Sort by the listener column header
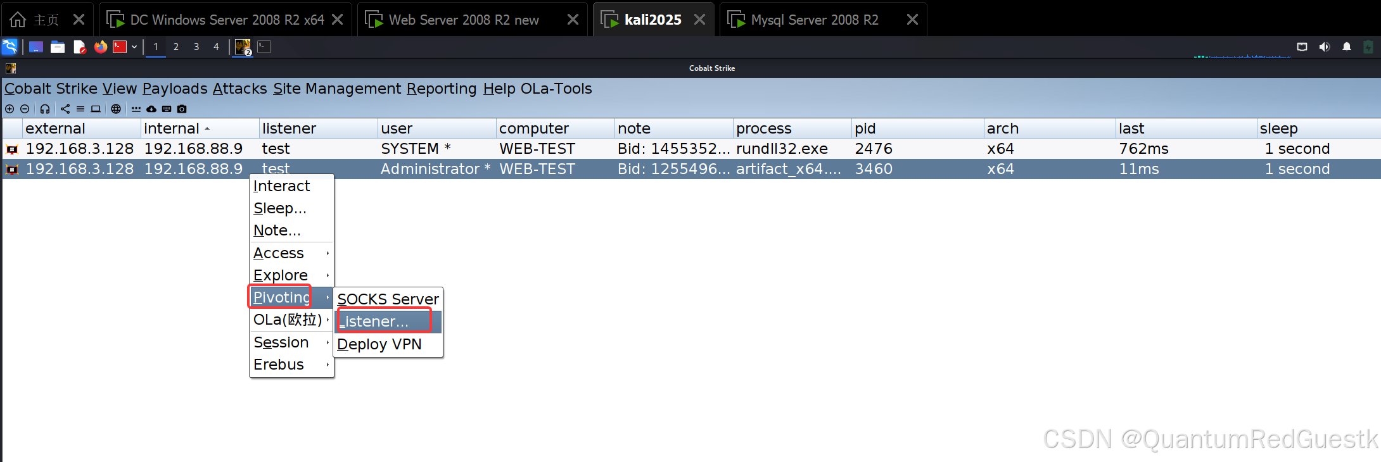 (318, 128)
